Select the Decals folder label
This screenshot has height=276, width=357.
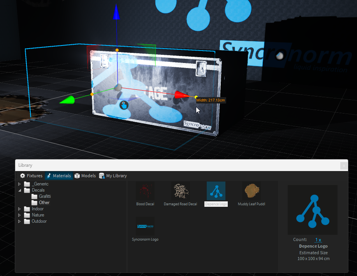[38, 190]
